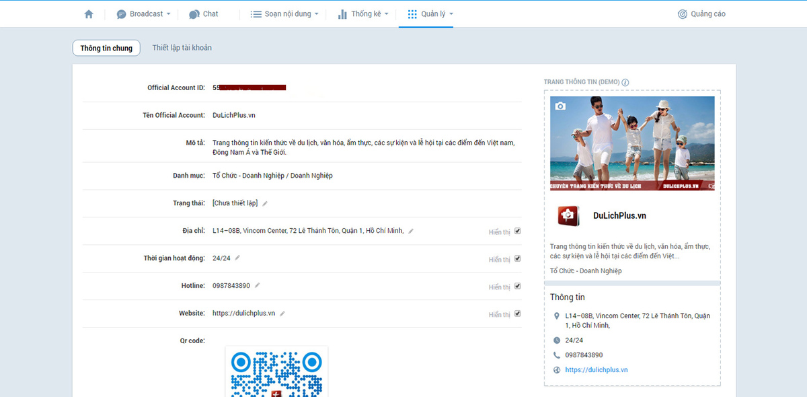
Task: Click the DuLichPlus.vn avatar logo
Action: [568, 215]
